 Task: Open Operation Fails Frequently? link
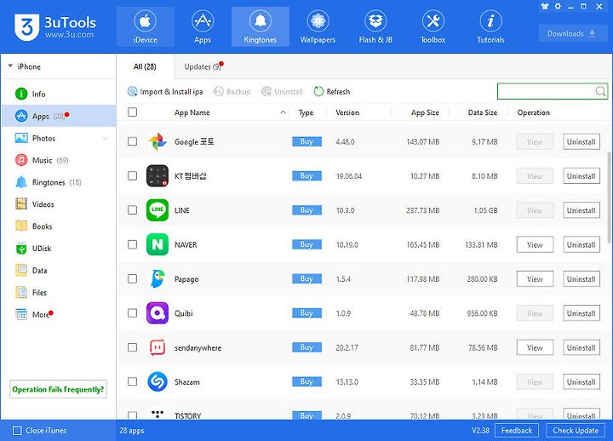pyautogui.click(x=58, y=389)
